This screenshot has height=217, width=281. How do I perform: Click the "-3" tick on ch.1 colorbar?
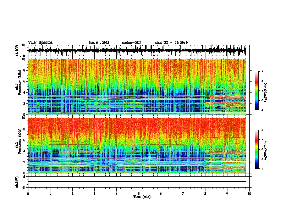click(x=261, y=71)
